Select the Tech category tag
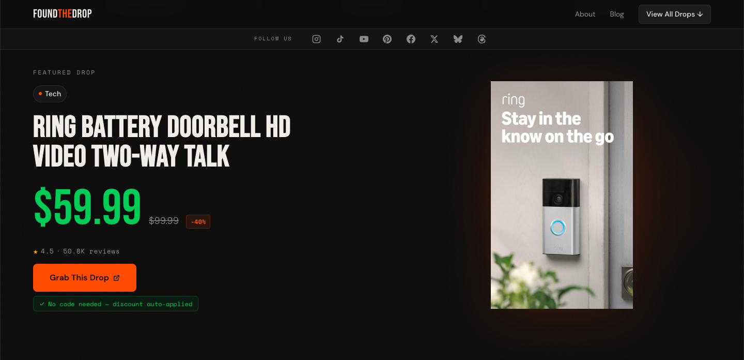This screenshot has height=360, width=744. tap(50, 94)
